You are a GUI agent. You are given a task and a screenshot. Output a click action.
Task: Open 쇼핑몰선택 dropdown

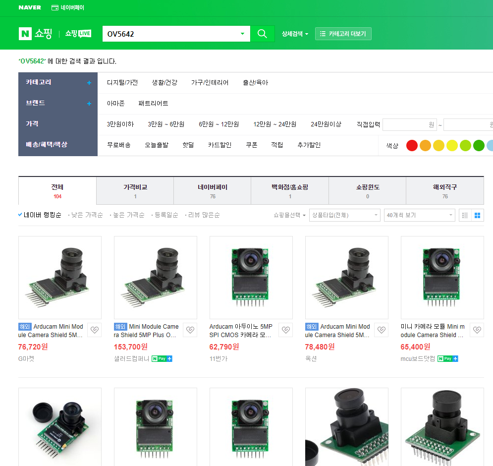coord(289,215)
